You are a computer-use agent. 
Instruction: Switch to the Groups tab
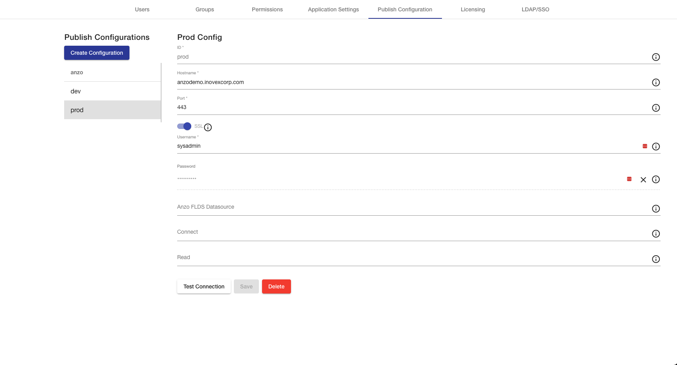(x=205, y=9)
